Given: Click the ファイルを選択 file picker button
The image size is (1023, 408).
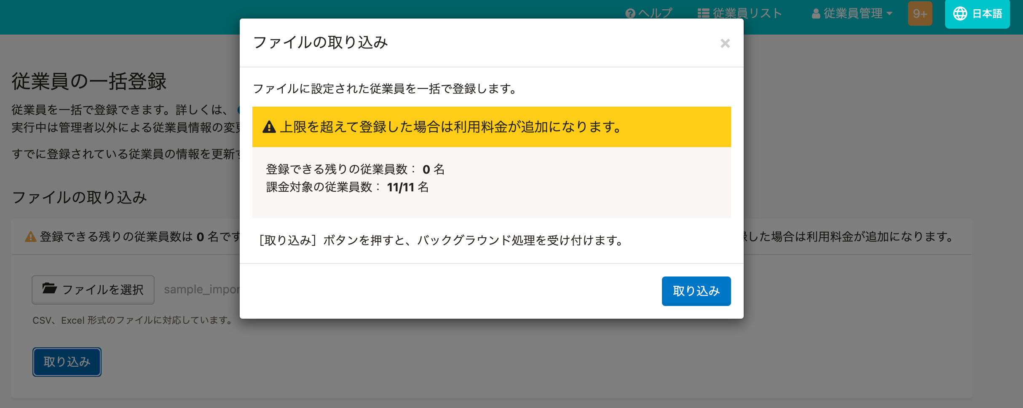Looking at the screenshot, I should tap(93, 290).
